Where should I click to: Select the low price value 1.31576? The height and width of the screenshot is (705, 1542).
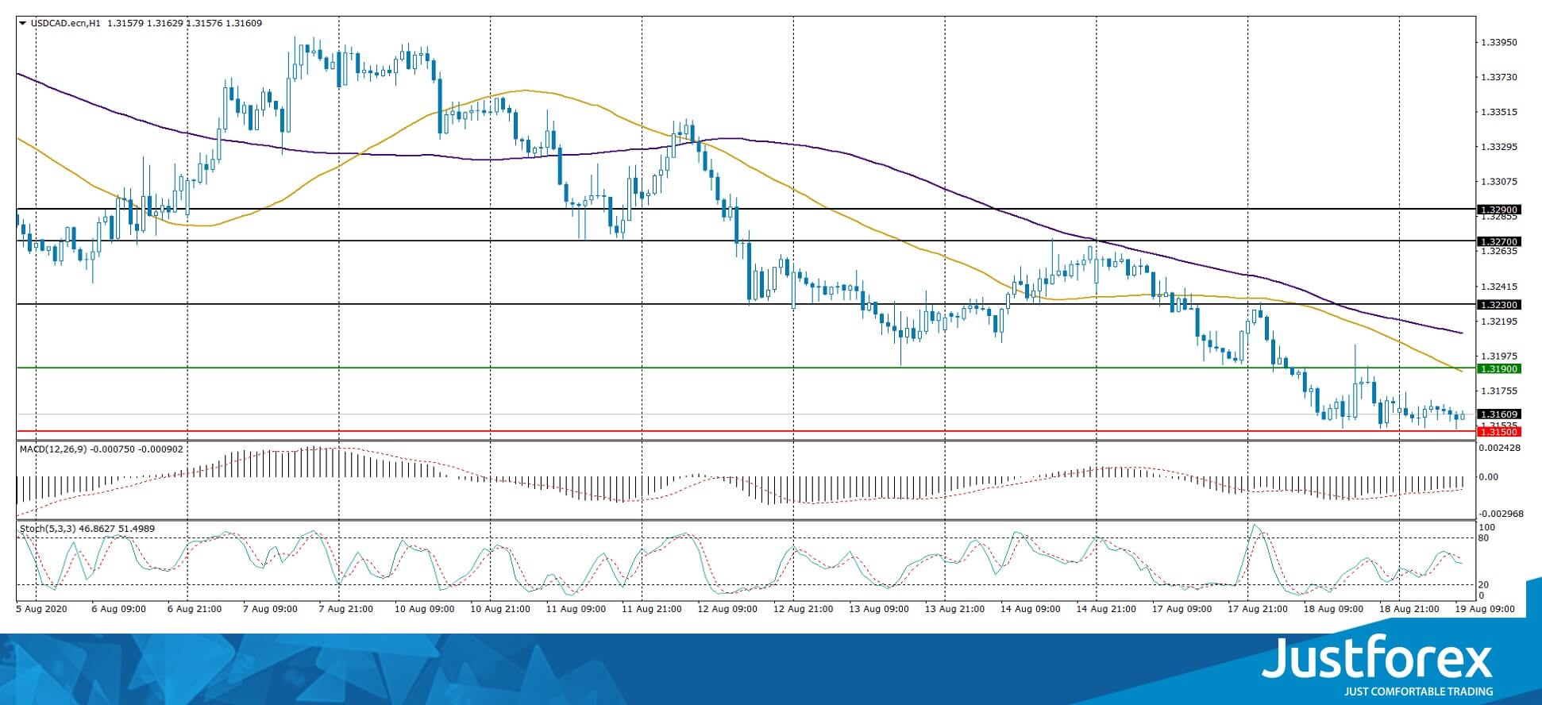coord(202,23)
